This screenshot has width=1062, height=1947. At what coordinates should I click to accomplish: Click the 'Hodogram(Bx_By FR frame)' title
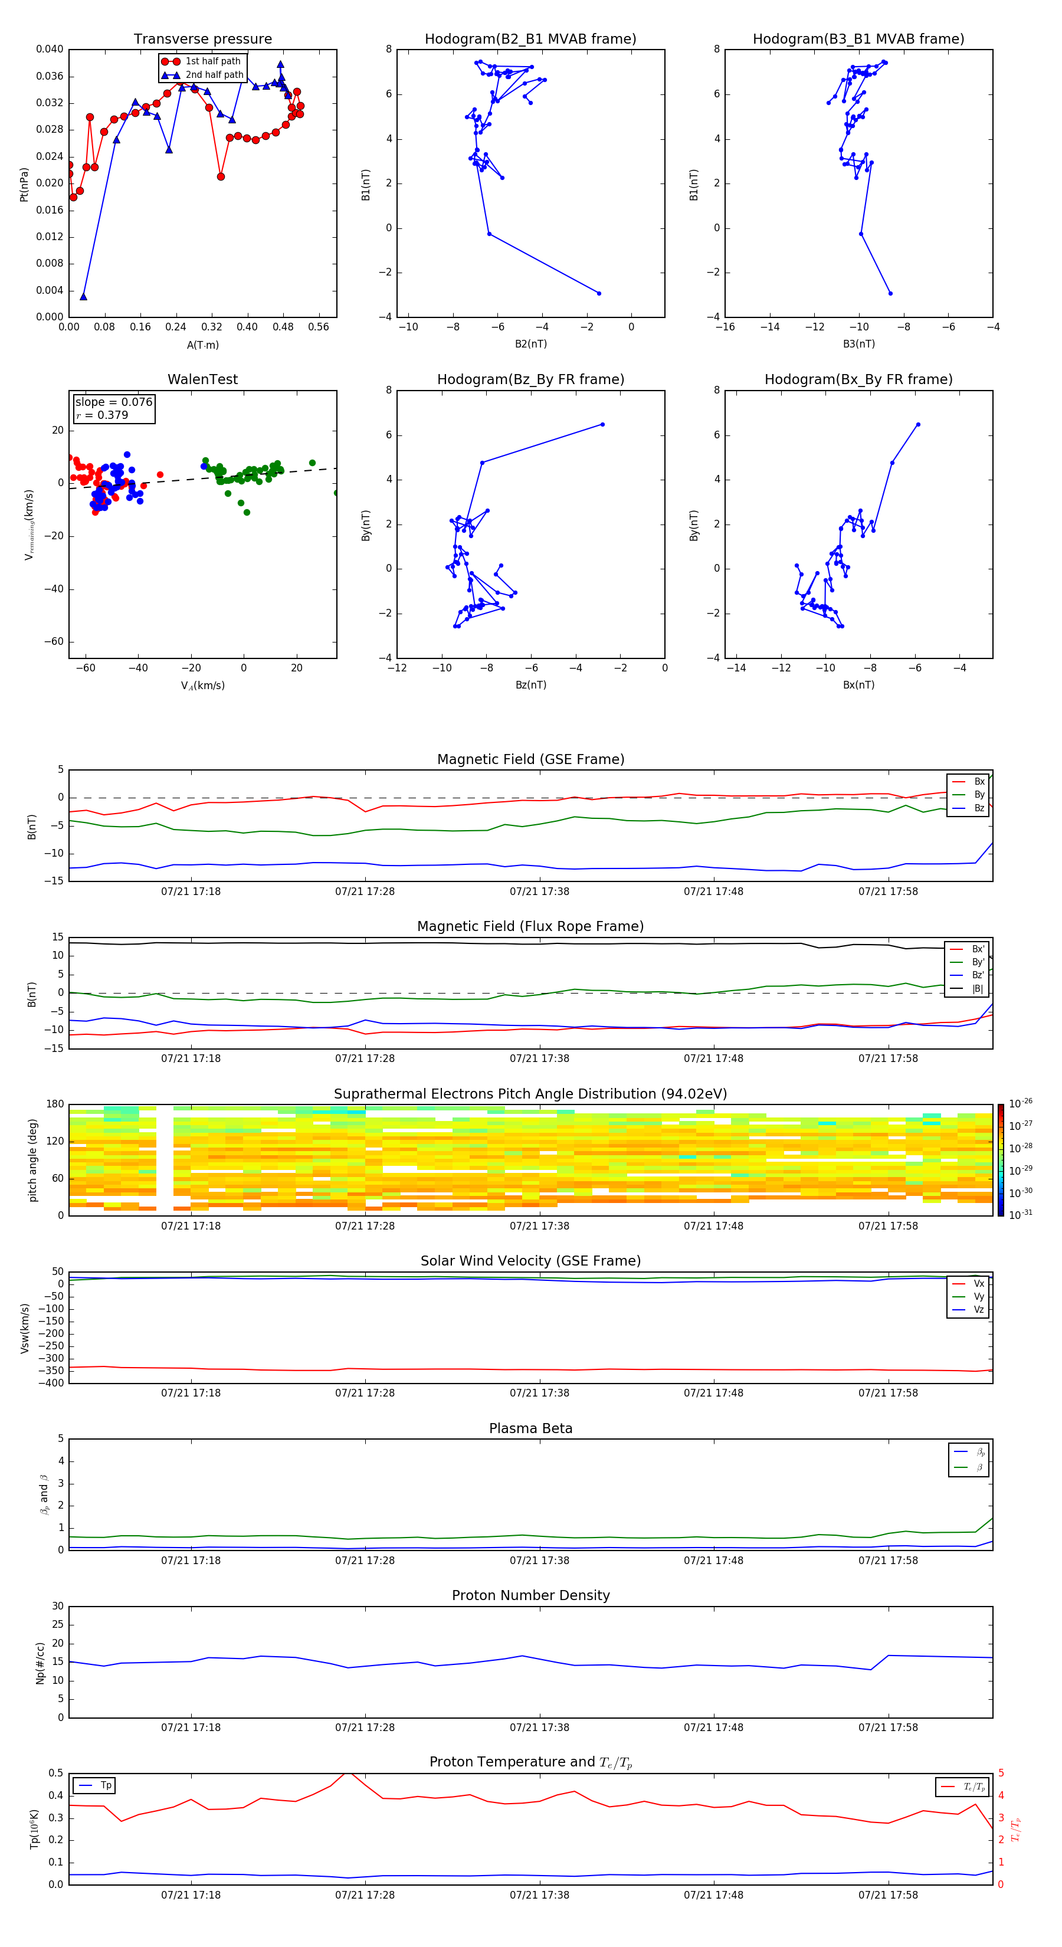click(x=858, y=379)
